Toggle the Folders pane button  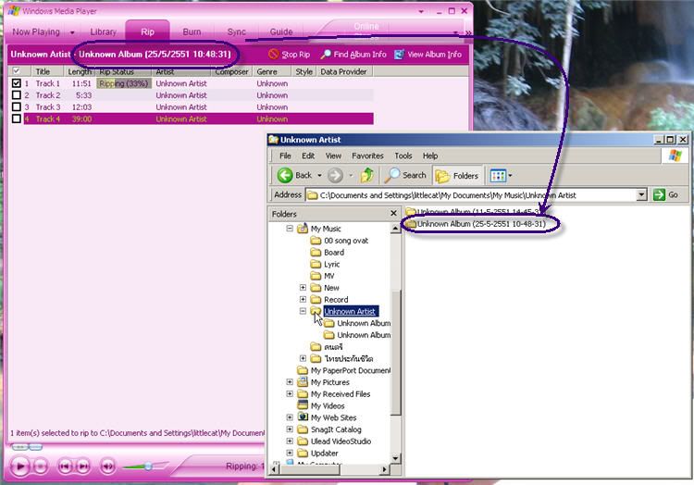click(457, 176)
